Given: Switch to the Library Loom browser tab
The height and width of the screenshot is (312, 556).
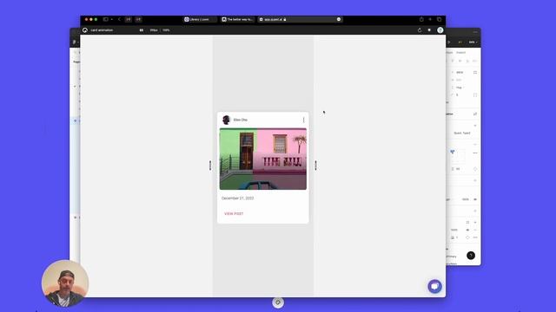Looking at the screenshot, I should coord(200,19).
